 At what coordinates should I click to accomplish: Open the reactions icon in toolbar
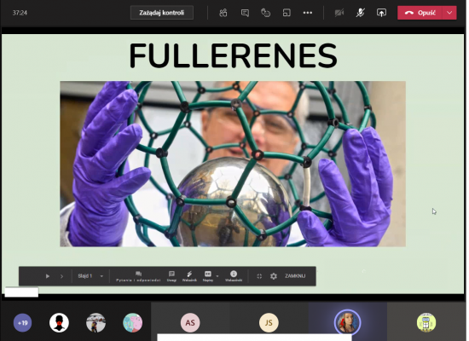[265, 13]
